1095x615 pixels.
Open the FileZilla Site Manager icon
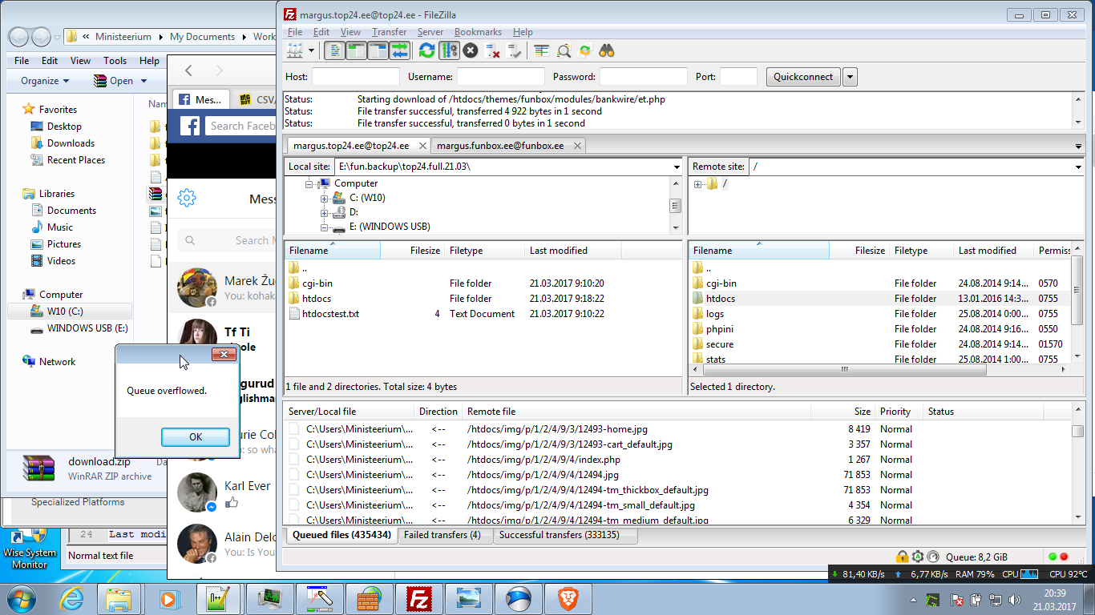pos(293,50)
